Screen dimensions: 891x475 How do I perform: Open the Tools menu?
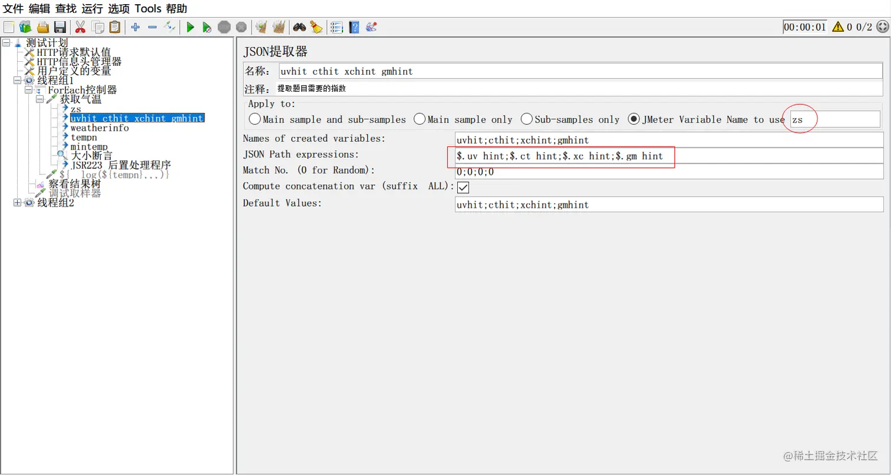click(148, 9)
